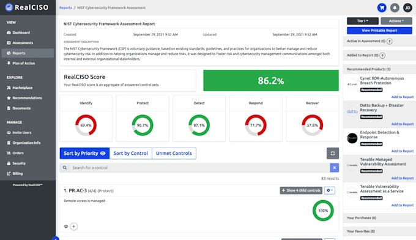Add Tenable Managed Vulnerability Assessment to report
The height and width of the screenshot is (240, 416).
[x=402, y=178]
